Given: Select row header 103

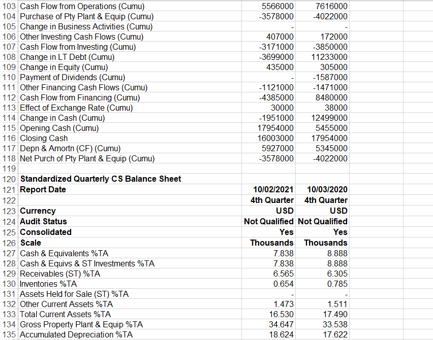Looking at the screenshot, I should click(x=9, y=6).
